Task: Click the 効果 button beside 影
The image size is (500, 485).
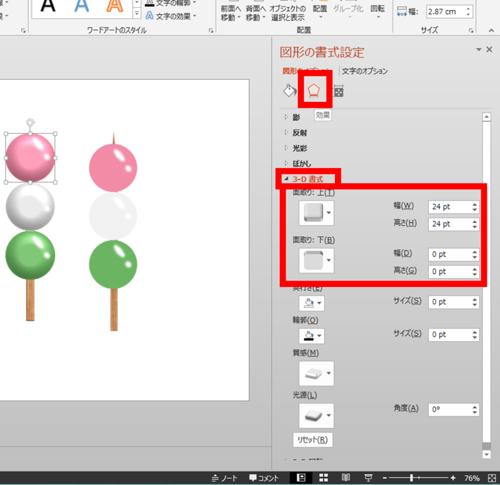Action: [x=322, y=116]
